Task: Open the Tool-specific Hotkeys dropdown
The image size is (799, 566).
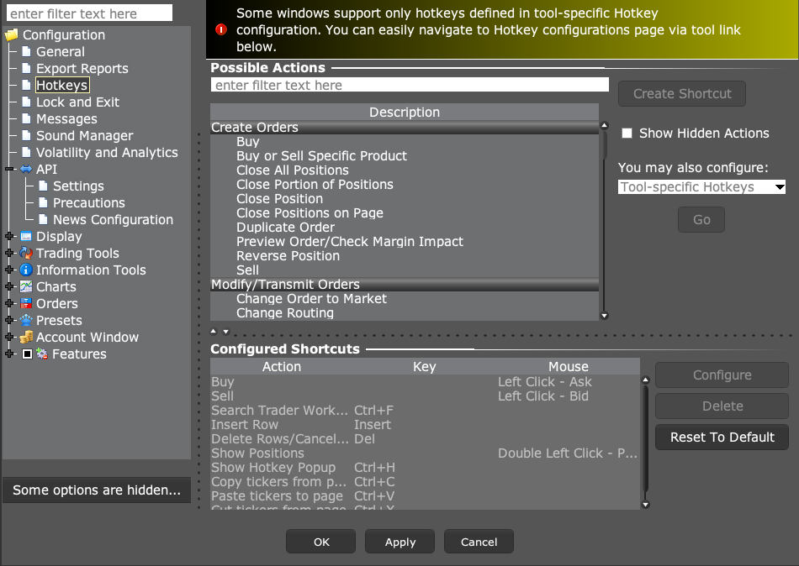Action: point(701,186)
